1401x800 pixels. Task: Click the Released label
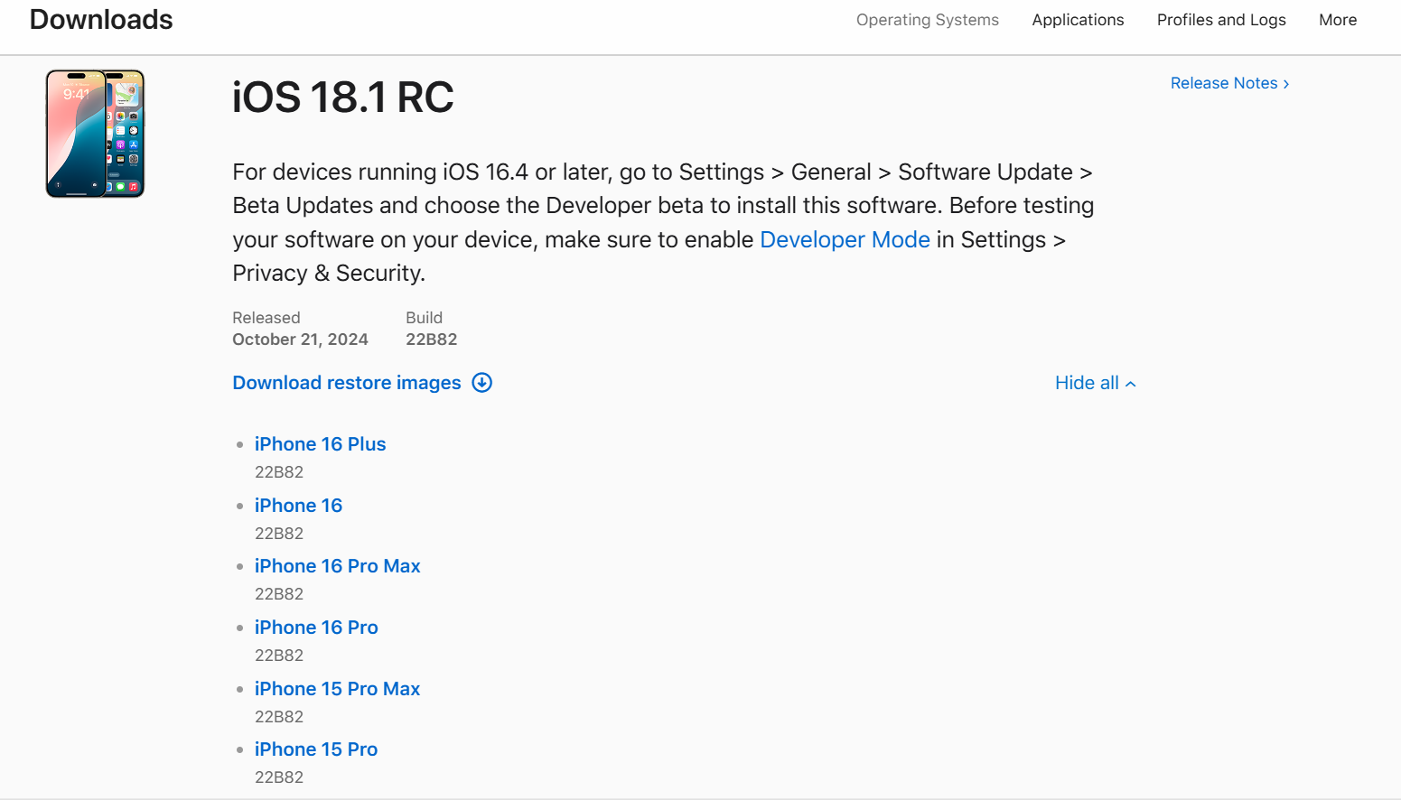[x=266, y=318]
